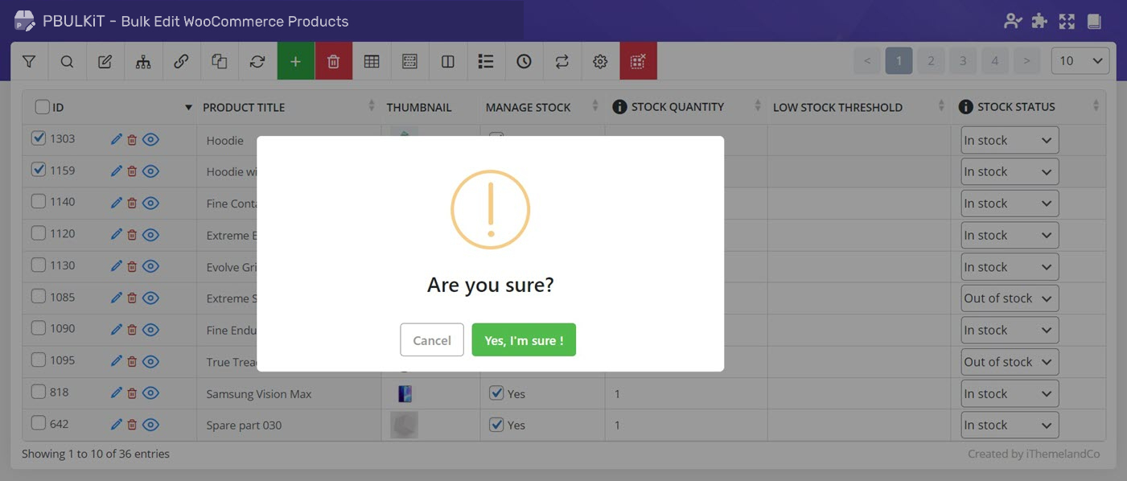1127x481 pixels.
Task: Click the fullscreen expand icon in header
Action: tap(1067, 22)
